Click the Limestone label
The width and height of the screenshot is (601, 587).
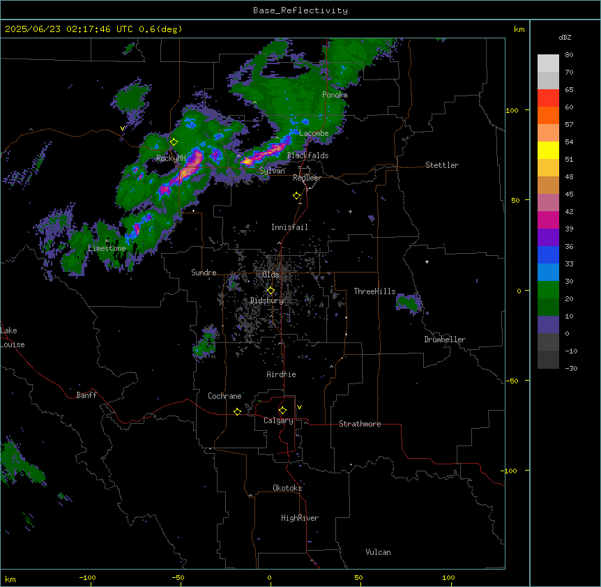[x=107, y=248]
